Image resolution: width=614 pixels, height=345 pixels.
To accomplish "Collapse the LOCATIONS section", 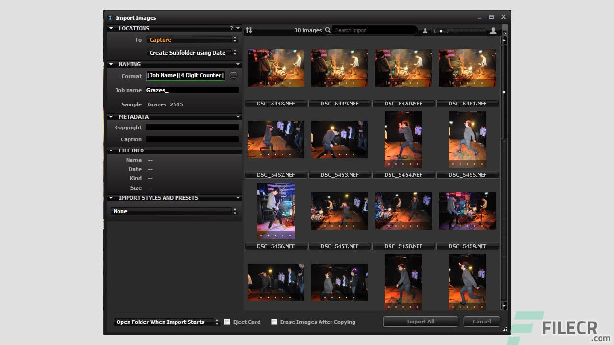I will pyautogui.click(x=111, y=28).
